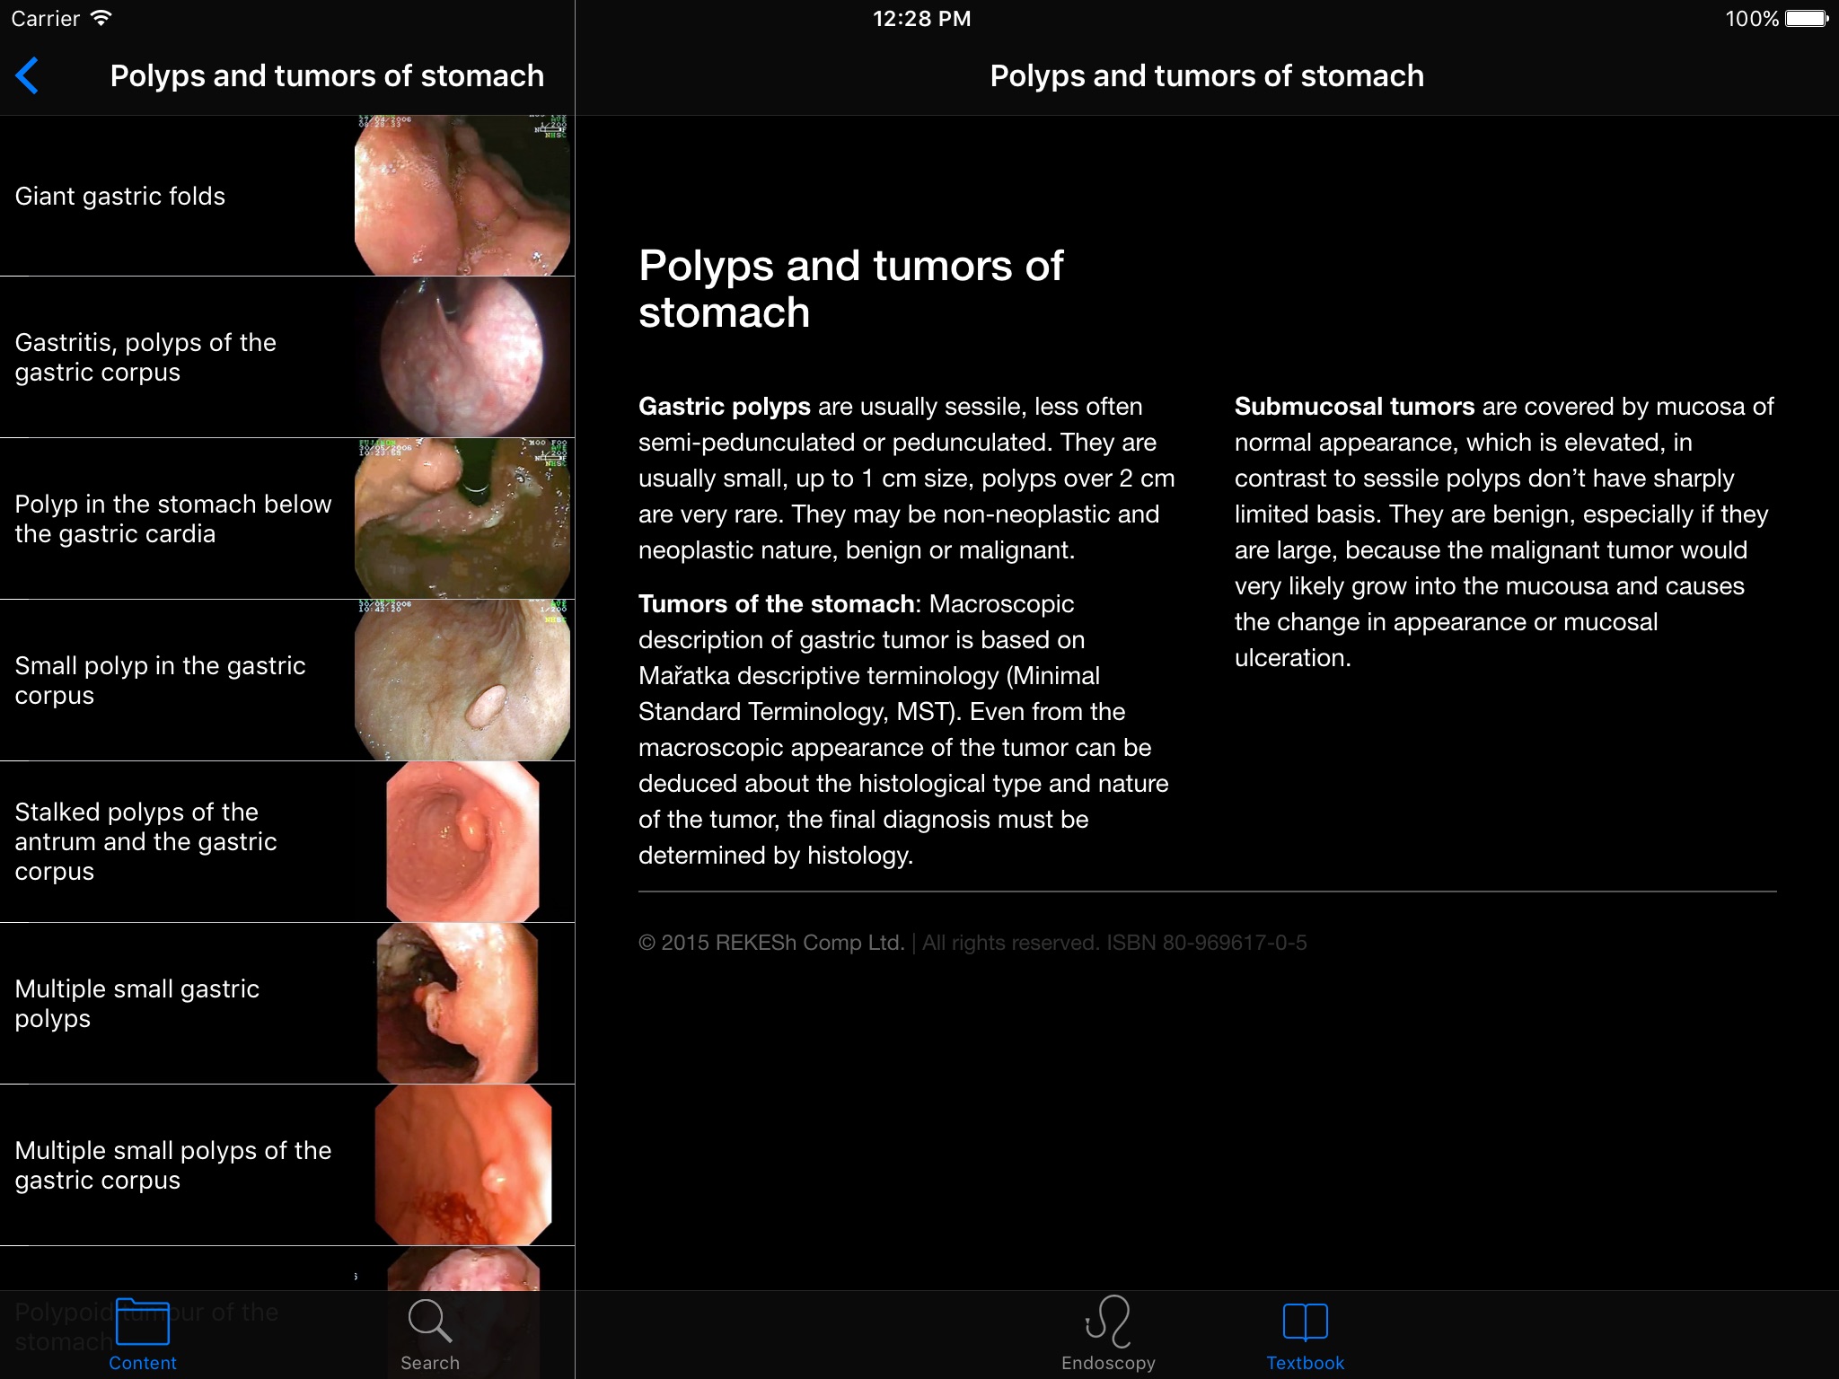1839x1379 pixels.
Task: Tap the Textbook open-book icon
Action: (x=1305, y=1322)
